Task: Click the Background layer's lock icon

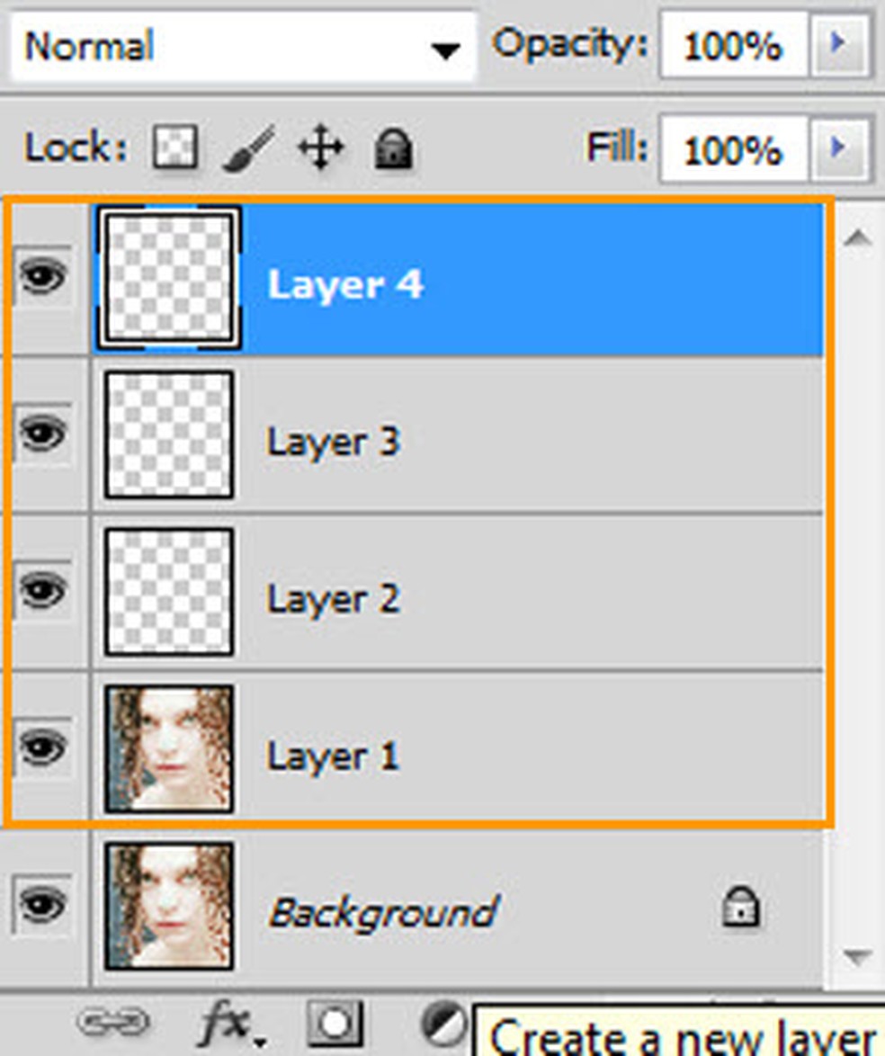Action: (x=741, y=908)
